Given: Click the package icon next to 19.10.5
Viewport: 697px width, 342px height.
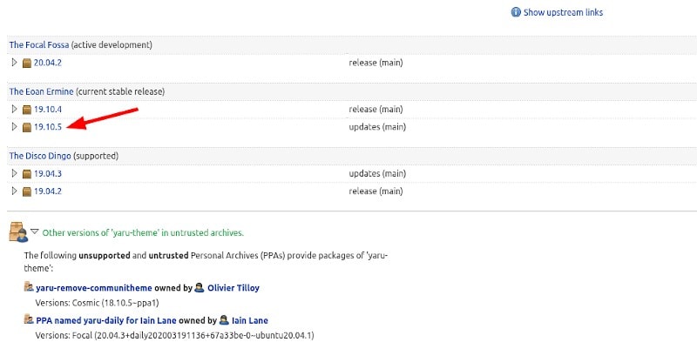Looking at the screenshot, I should [27, 127].
